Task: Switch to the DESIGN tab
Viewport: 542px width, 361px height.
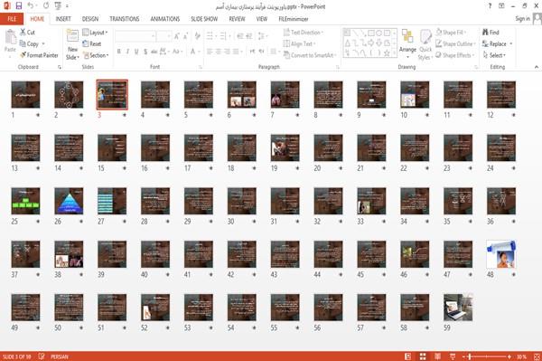Action: (x=90, y=19)
